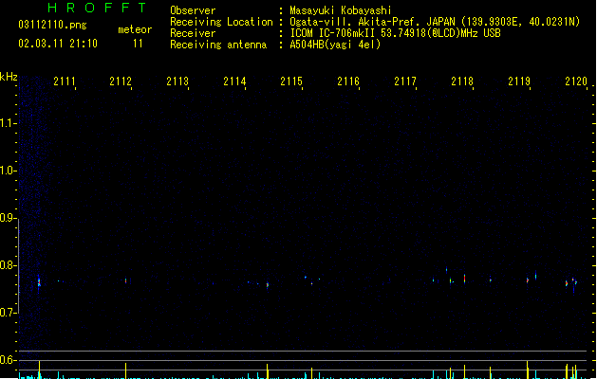Click the HROFFT title text
Image resolution: width=597 pixels, height=379 pixels.
[x=97, y=8]
